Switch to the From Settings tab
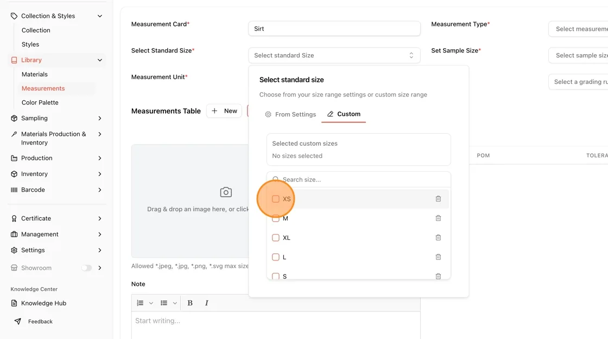 point(290,114)
